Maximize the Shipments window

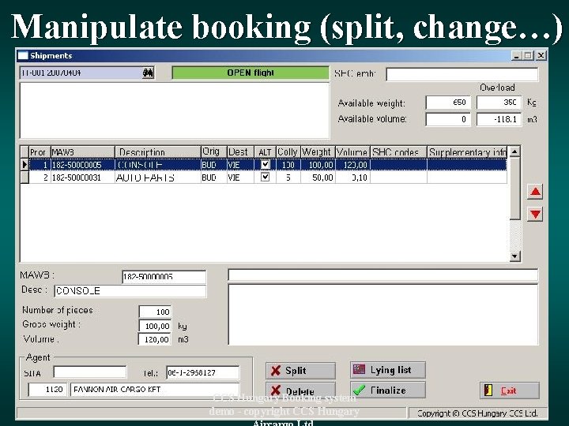coord(529,55)
